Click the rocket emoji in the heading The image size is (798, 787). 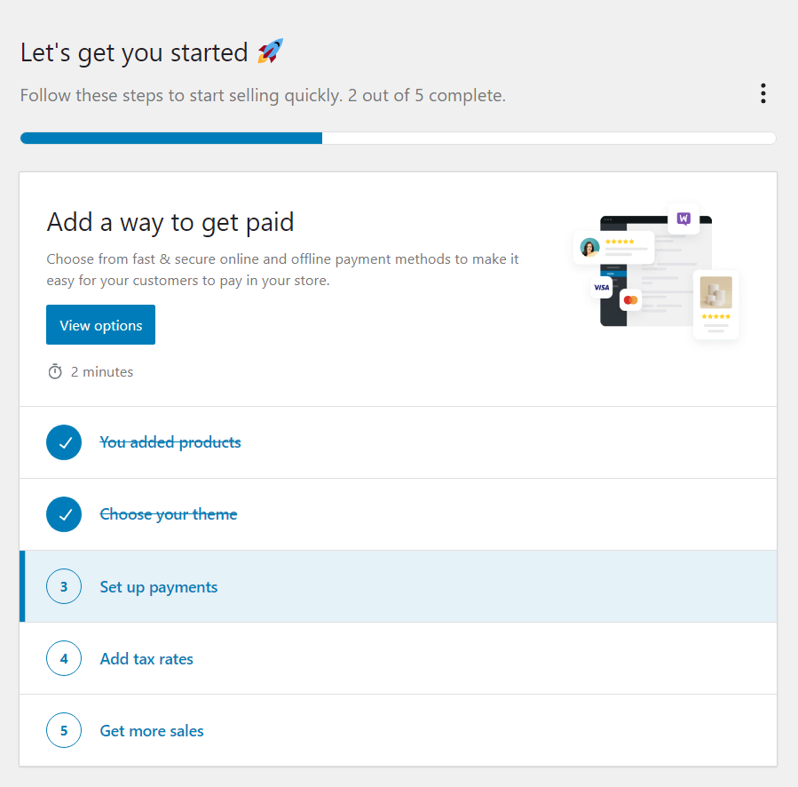[269, 51]
